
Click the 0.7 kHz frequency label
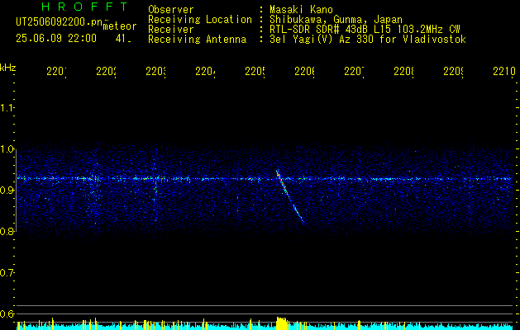pyautogui.click(x=7, y=273)
